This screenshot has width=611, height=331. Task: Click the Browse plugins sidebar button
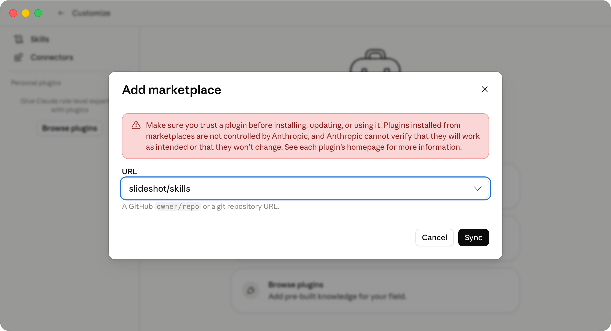point(69,128)
